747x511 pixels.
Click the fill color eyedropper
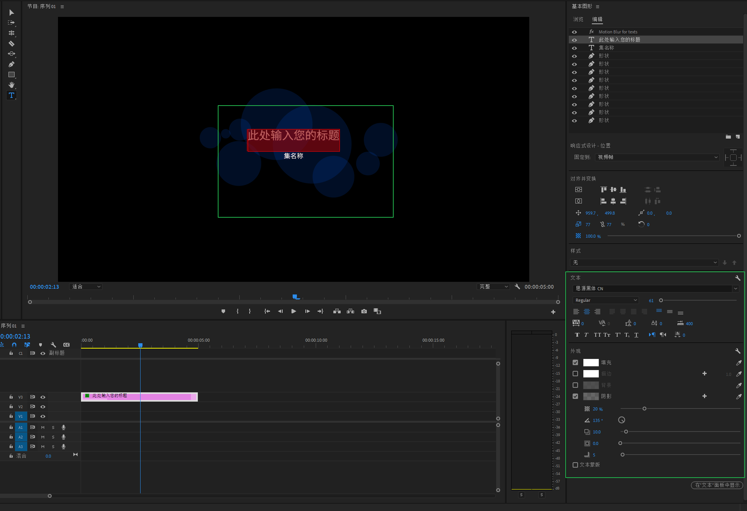739,362
